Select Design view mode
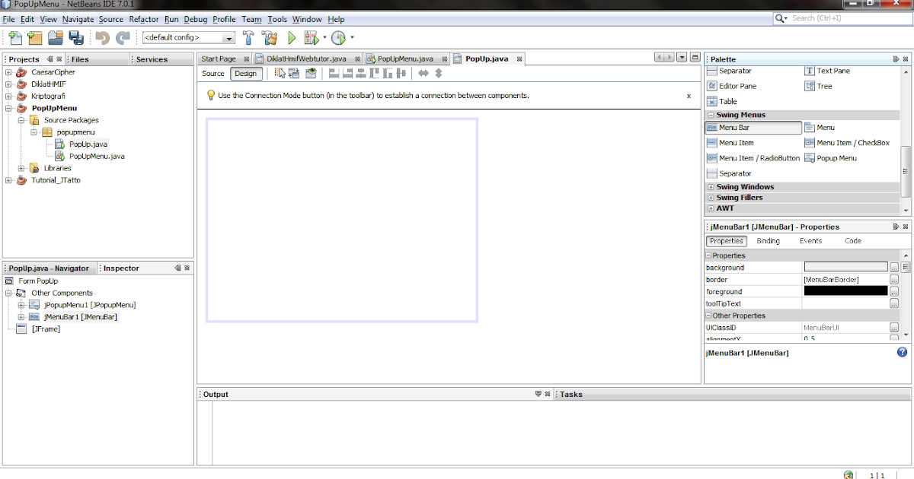The height and width of the screenshot is (479, 914). point(245,73)
